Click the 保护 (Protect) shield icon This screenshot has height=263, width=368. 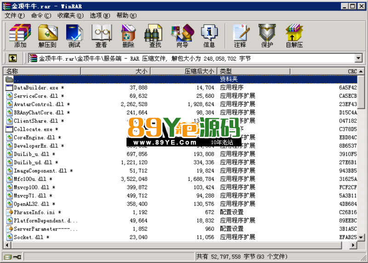(x=267, y=36)
